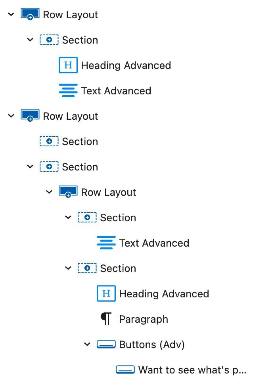Click the Buttons (Adv) block icon
The image size is (276, 383).
click(106, 345)
